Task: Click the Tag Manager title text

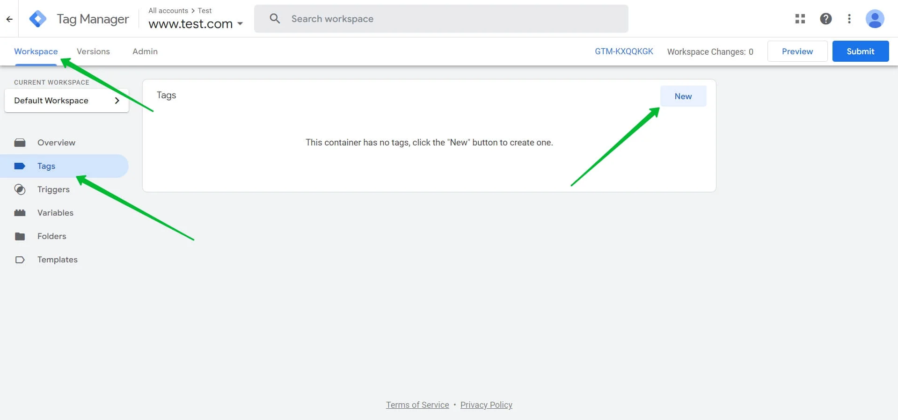Action: [93, 19]
